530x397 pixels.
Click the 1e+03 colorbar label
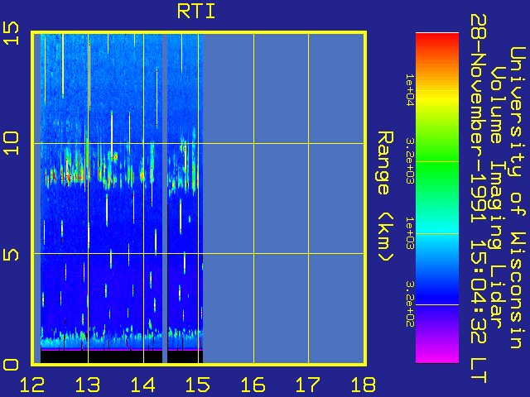click(409, 233)
